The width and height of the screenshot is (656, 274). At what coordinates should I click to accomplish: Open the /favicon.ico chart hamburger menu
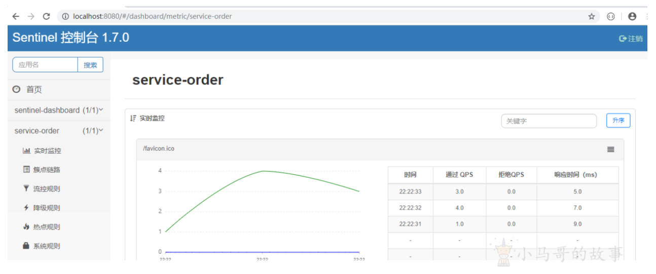click(x=611, y=149)
